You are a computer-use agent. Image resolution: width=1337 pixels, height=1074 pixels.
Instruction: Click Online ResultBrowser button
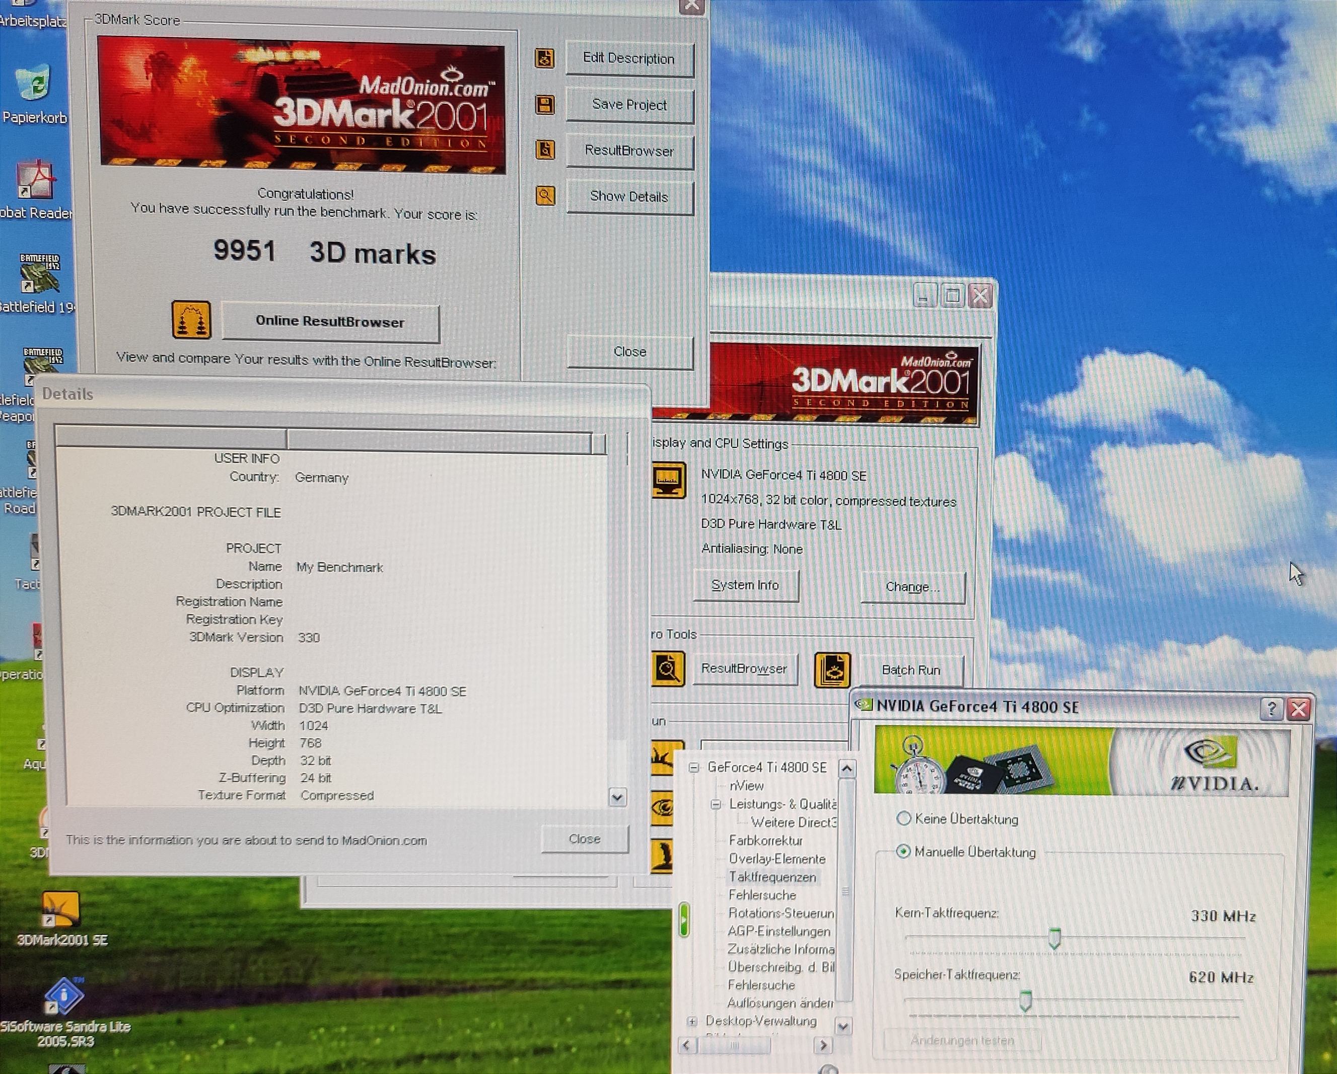[330, 322]
